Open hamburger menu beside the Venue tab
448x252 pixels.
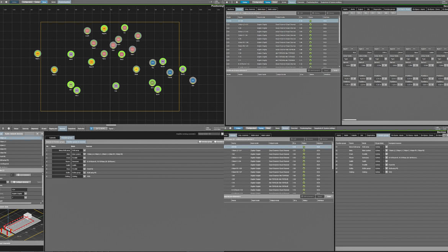pyautogui.click(x=3, y=129)
